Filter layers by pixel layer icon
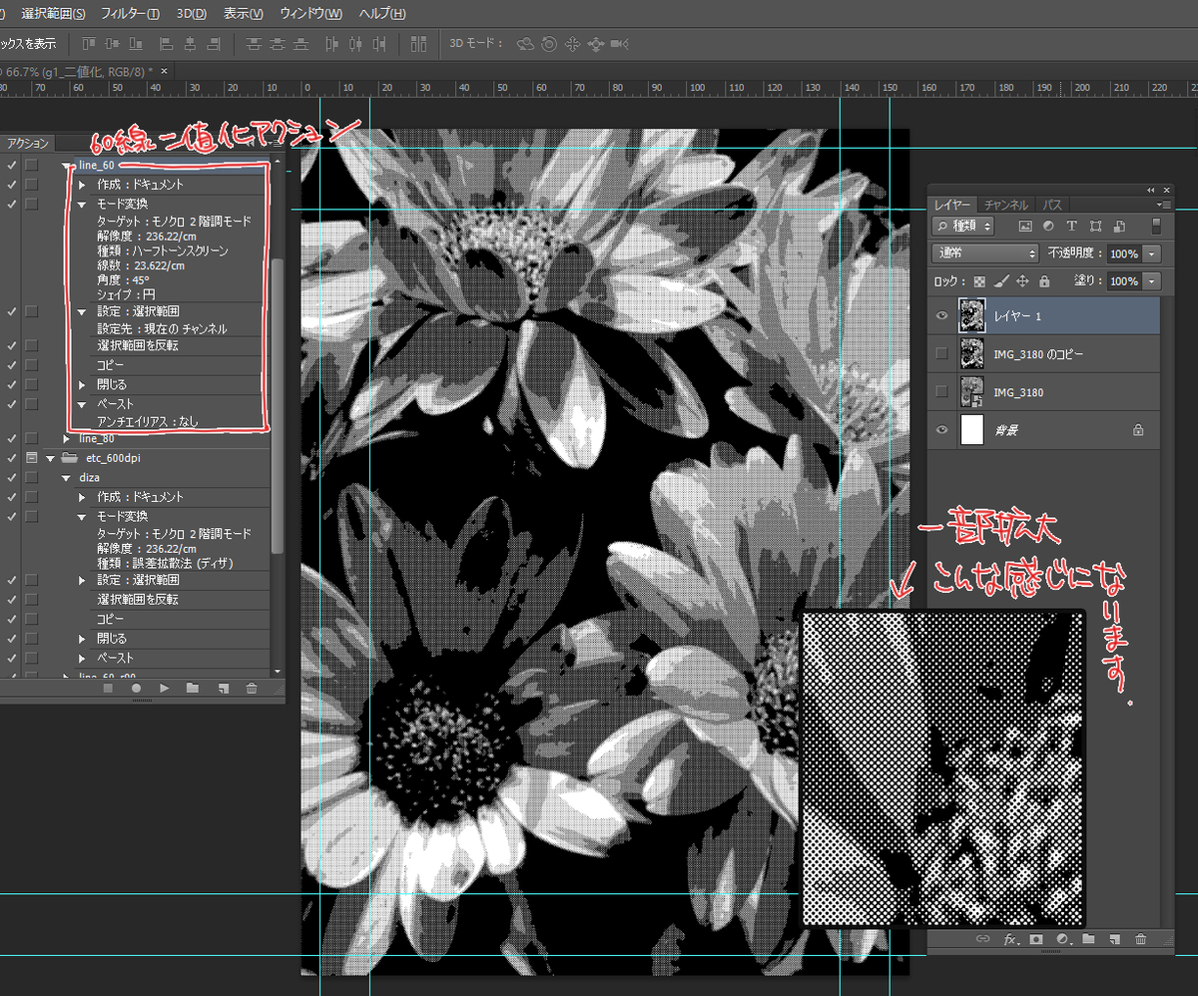Screen dimensions: 1198x996 point(1024,227)
